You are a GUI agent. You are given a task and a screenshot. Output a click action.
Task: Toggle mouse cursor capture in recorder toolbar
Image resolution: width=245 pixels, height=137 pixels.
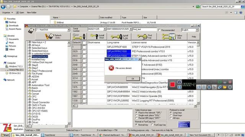(x=214, y=87)
